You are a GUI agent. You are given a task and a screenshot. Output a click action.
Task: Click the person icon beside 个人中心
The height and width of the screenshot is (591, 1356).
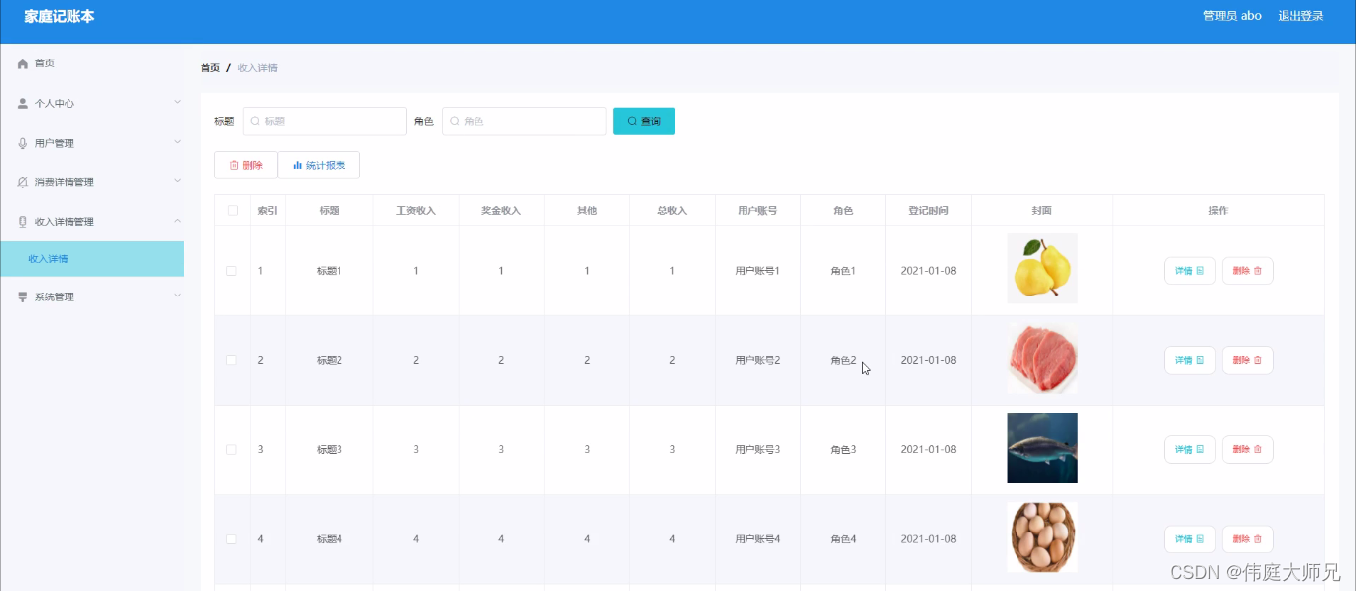(x=23, y=103)
